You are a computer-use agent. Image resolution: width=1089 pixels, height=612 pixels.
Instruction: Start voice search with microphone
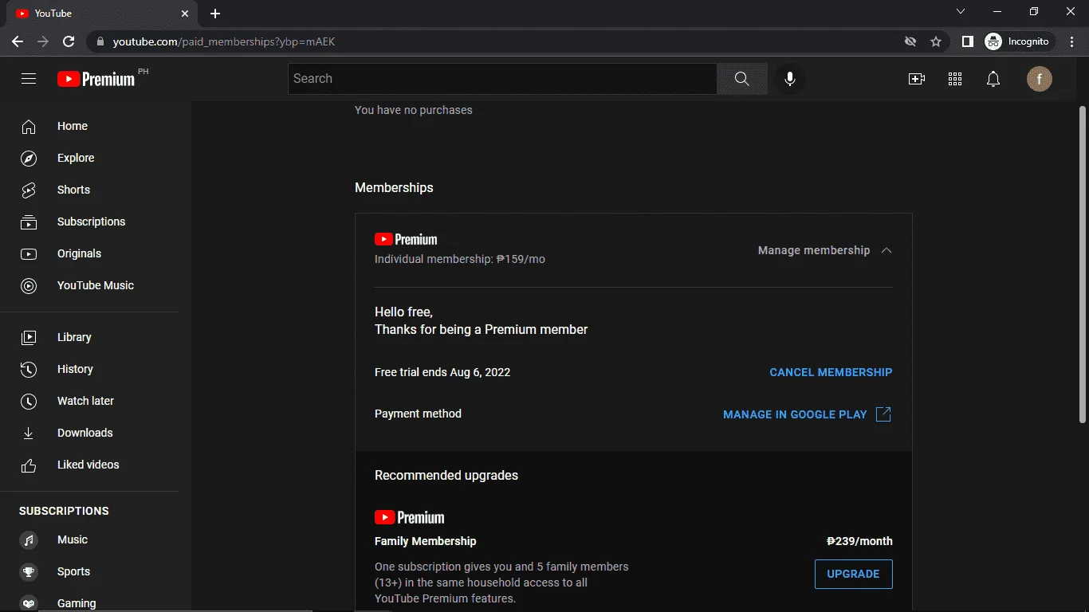pos(790,79)
